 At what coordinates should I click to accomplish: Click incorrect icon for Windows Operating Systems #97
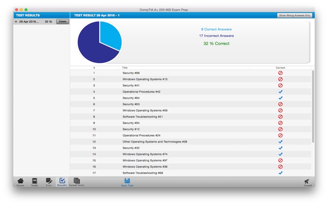280,160
